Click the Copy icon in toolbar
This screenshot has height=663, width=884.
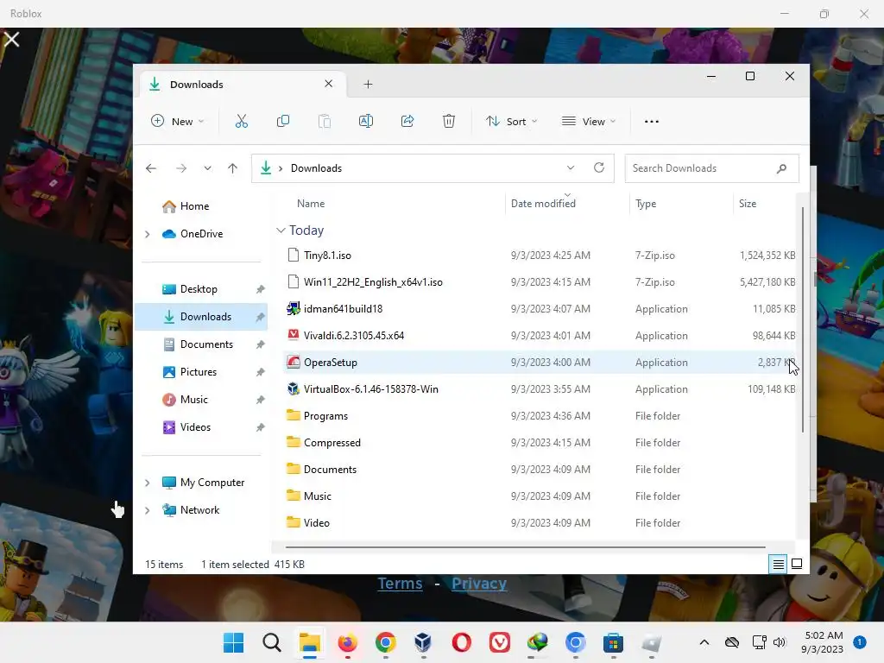(283, 121)
